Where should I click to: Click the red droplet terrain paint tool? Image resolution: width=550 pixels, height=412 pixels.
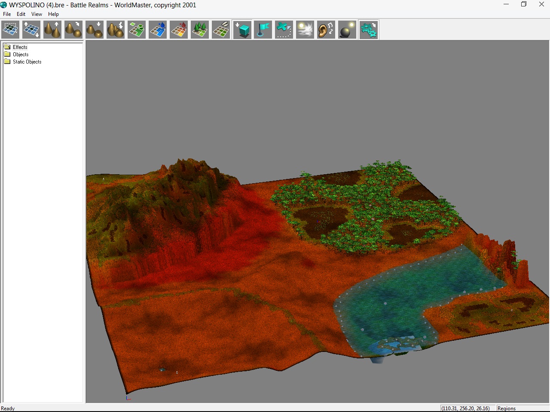click(179, 30)
